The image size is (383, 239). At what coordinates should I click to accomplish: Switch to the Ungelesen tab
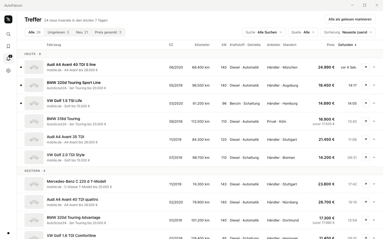[58, 32]
